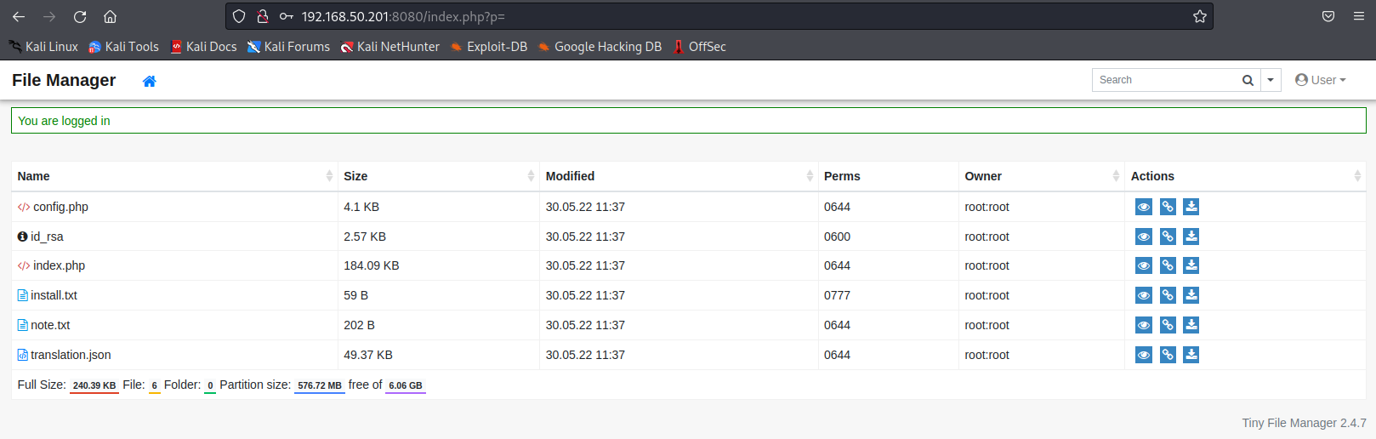Open the note.txt file link

(50, 325)
